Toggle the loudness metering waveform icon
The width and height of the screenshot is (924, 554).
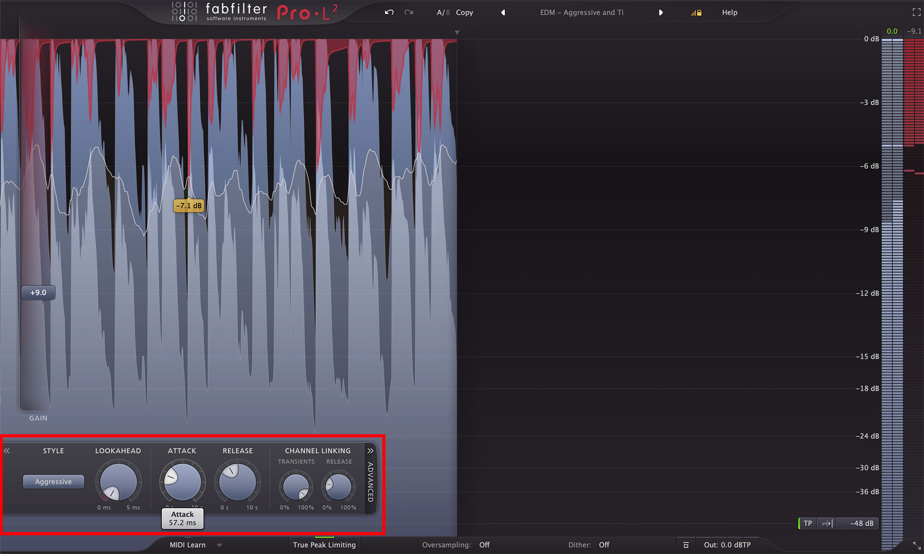[827, 523]
